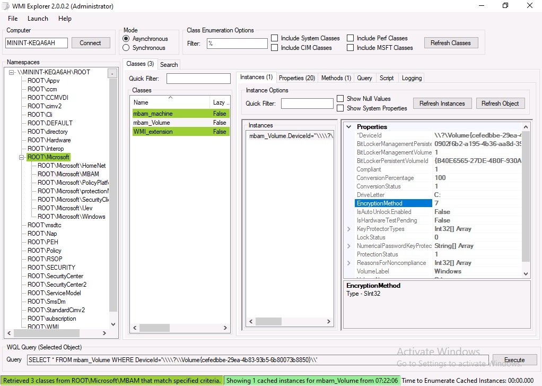This screenshot has width=542, height=386.
Task: Toggle Show Null Values checkbox
Action: (x=340, y=99)
